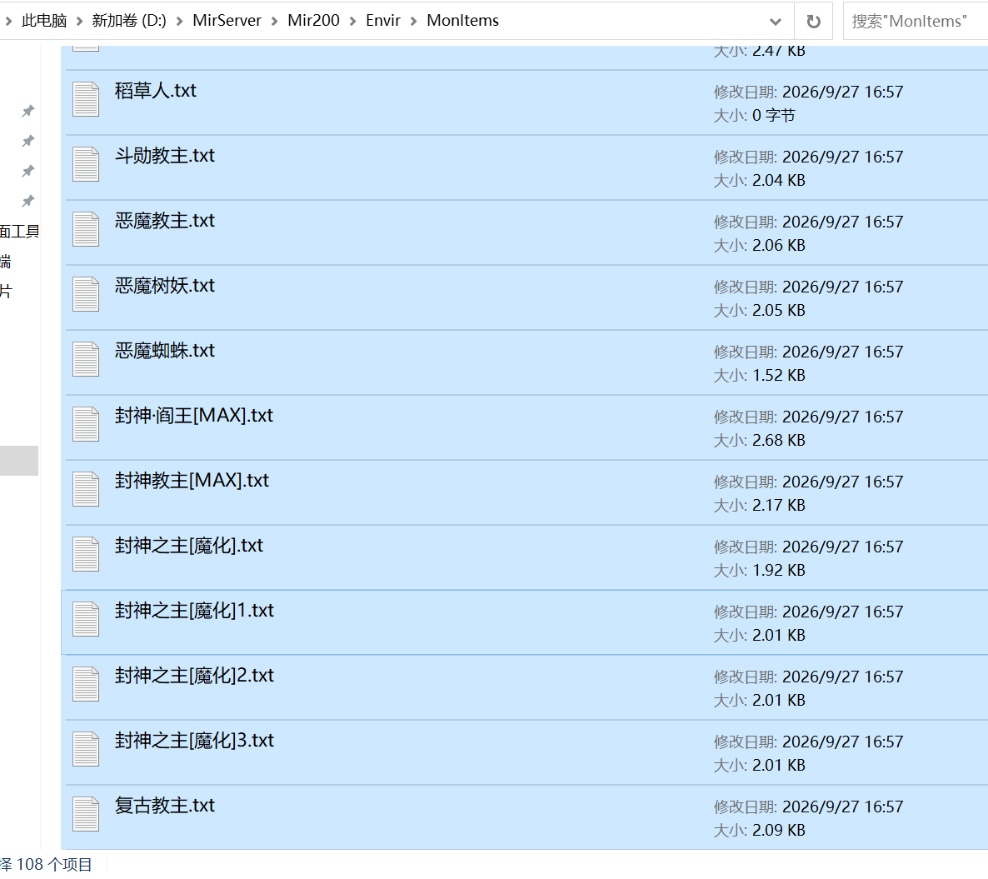Select the file name 封神之主[魔化]3.txt
The height and width of the screenshot is (879, 988).
pyautogui.click(x=194, y=741)
